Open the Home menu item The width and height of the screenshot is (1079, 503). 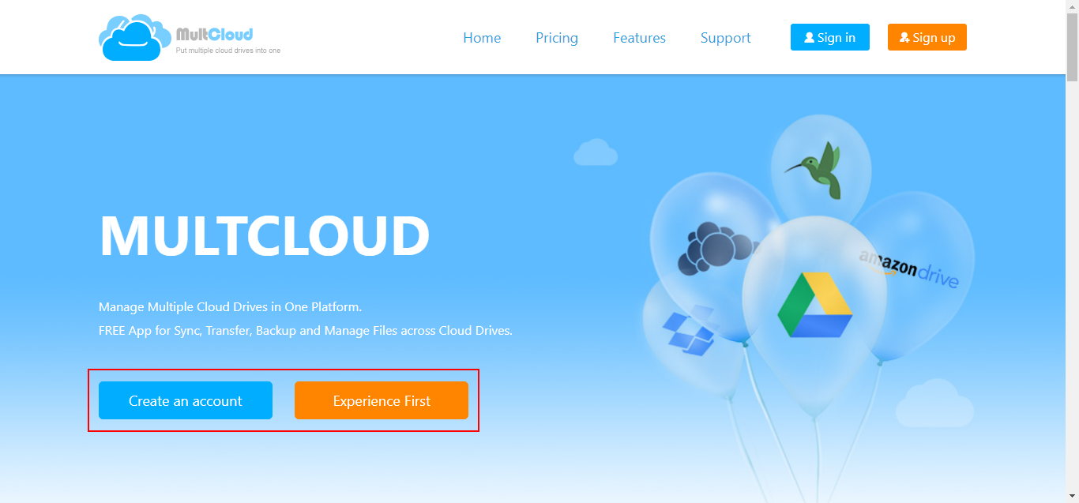(x=482, y=38)
